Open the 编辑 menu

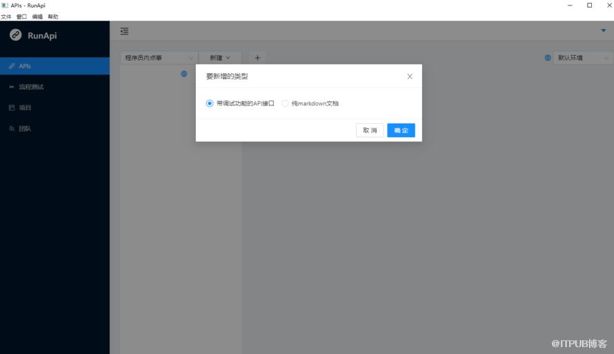coord(37,17)
